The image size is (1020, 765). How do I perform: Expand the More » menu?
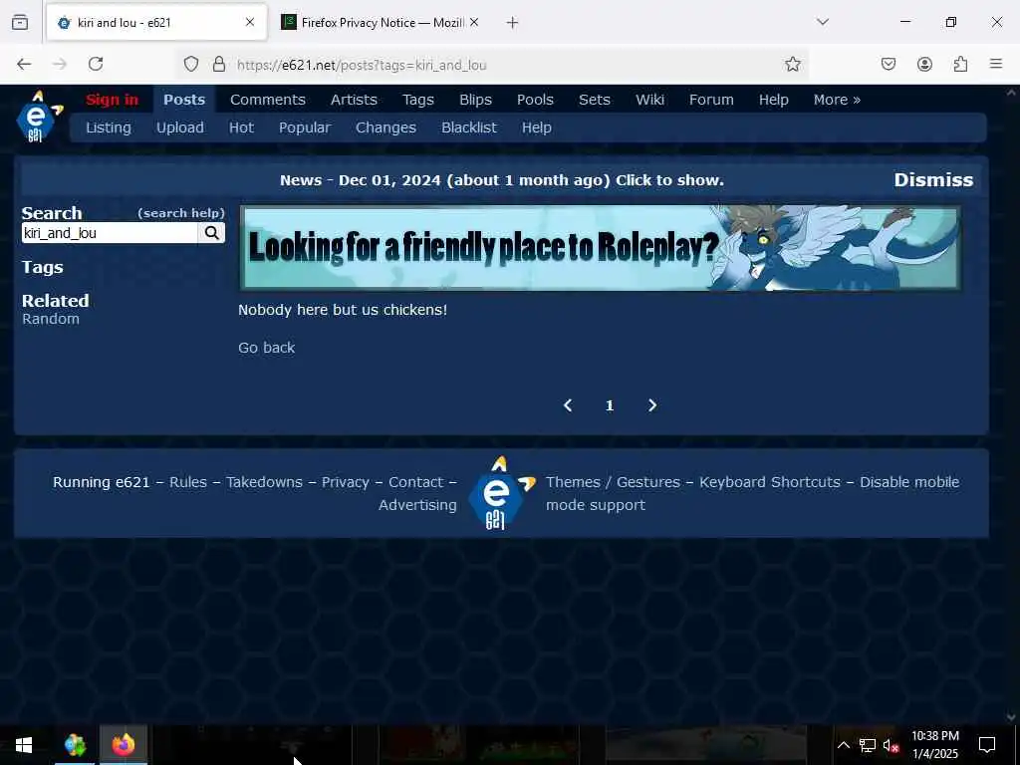pyautogui.click(x=837, y=100)
